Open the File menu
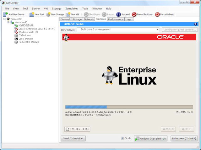Image resolution: width=201 pixels, height=150 pixels. (x=7, y=8)
